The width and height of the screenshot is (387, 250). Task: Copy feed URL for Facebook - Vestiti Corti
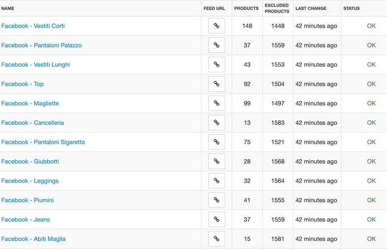216,26
